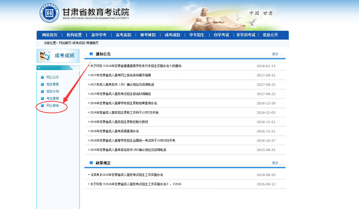Open 信息公开 from the navigation bar
The height and width of the screenshot is (209, 359).
click(270, 35)
